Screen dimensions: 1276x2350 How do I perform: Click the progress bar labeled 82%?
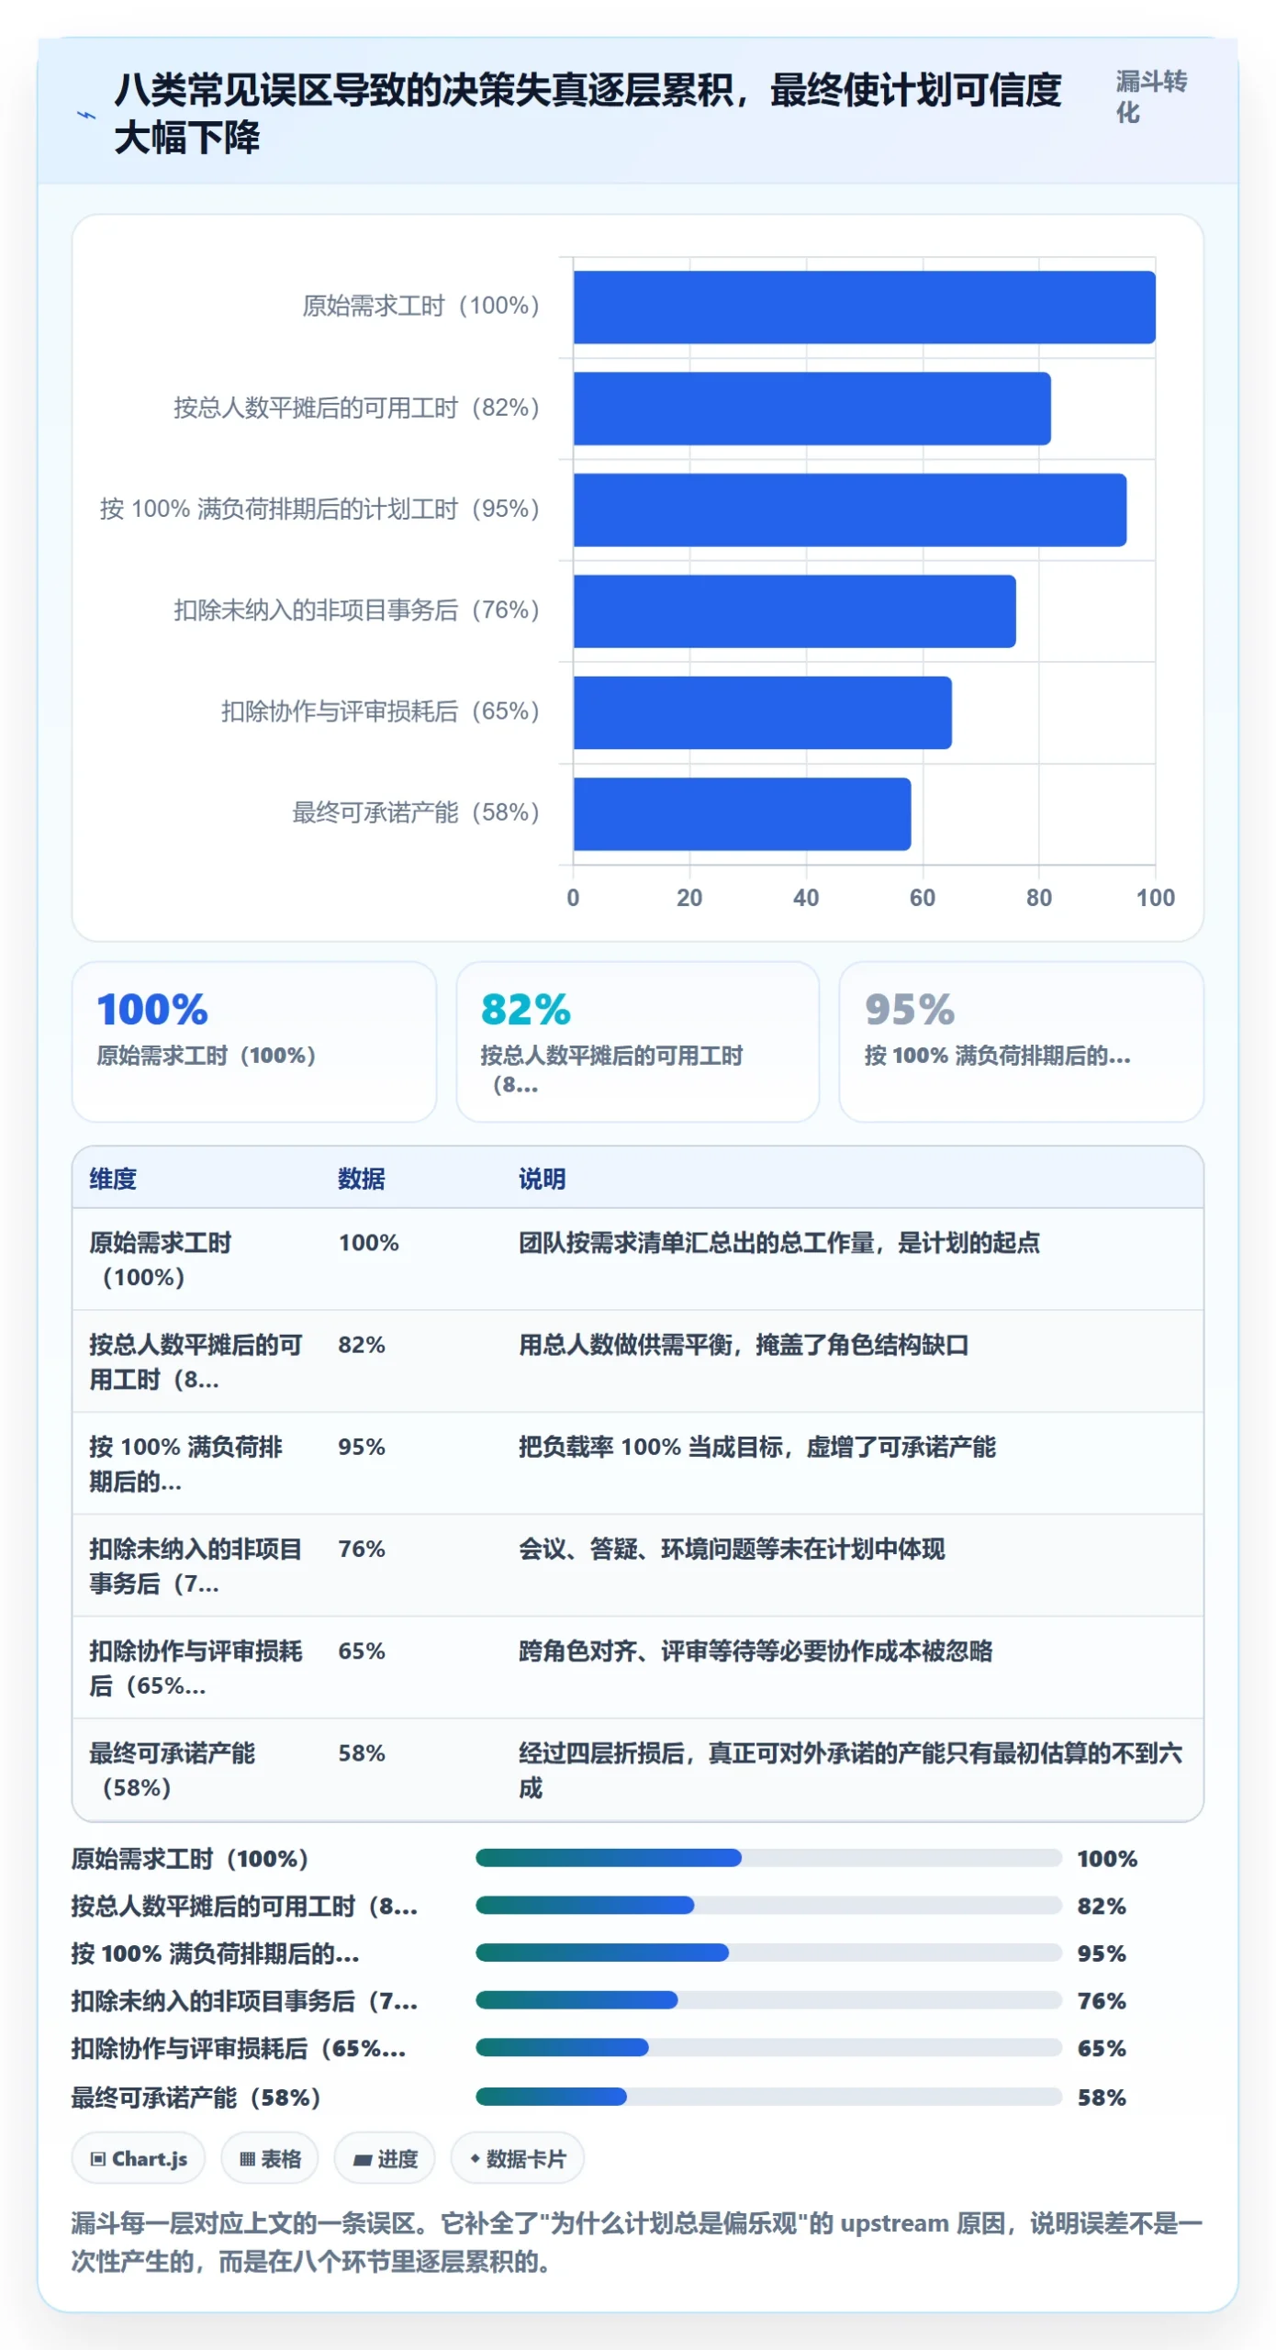(768, 1906)
